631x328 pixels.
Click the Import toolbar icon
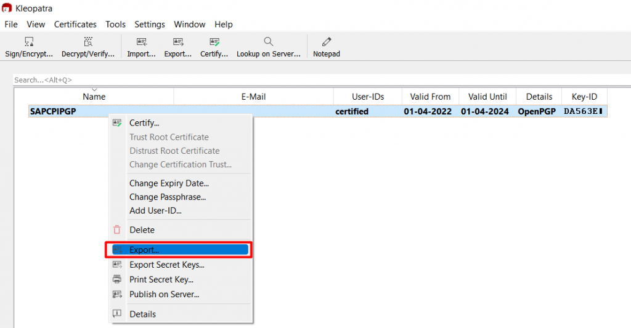[x=141, y=42]
